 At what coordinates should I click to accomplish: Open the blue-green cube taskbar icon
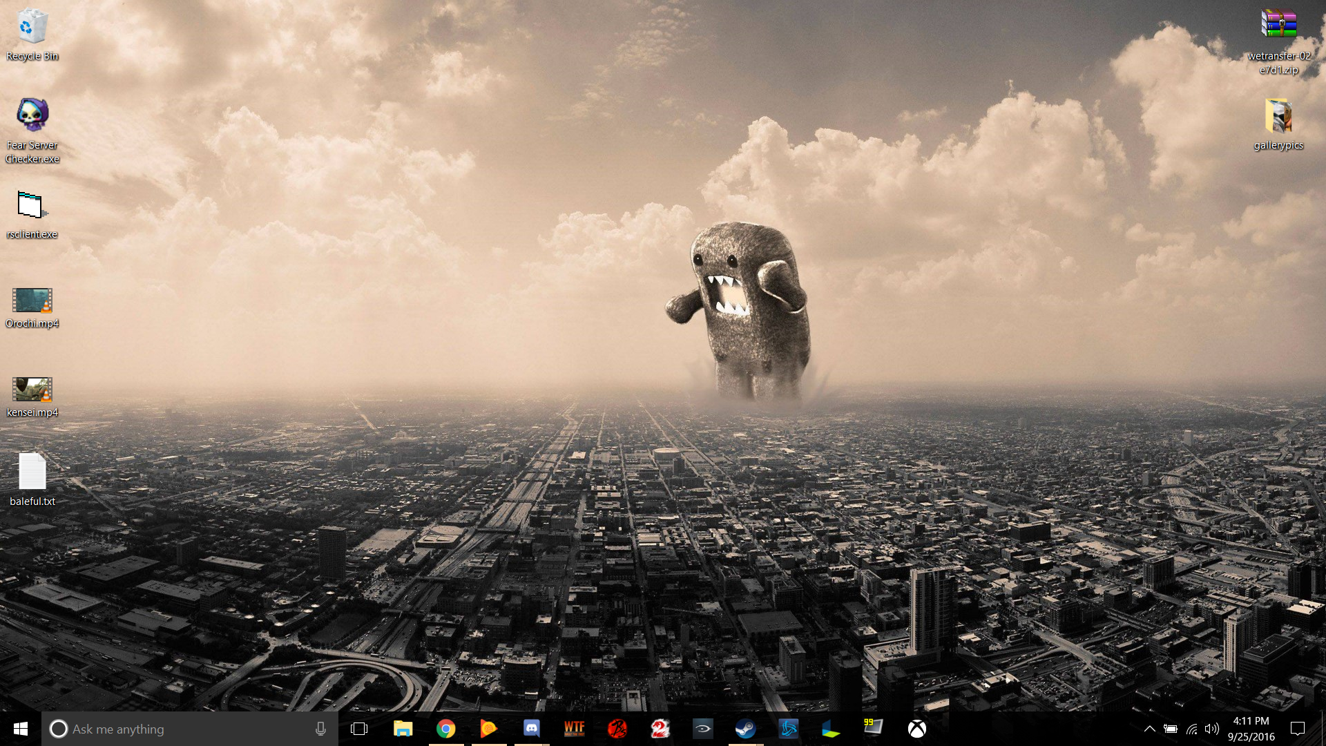pyautogui.click(x=832, y=729)
